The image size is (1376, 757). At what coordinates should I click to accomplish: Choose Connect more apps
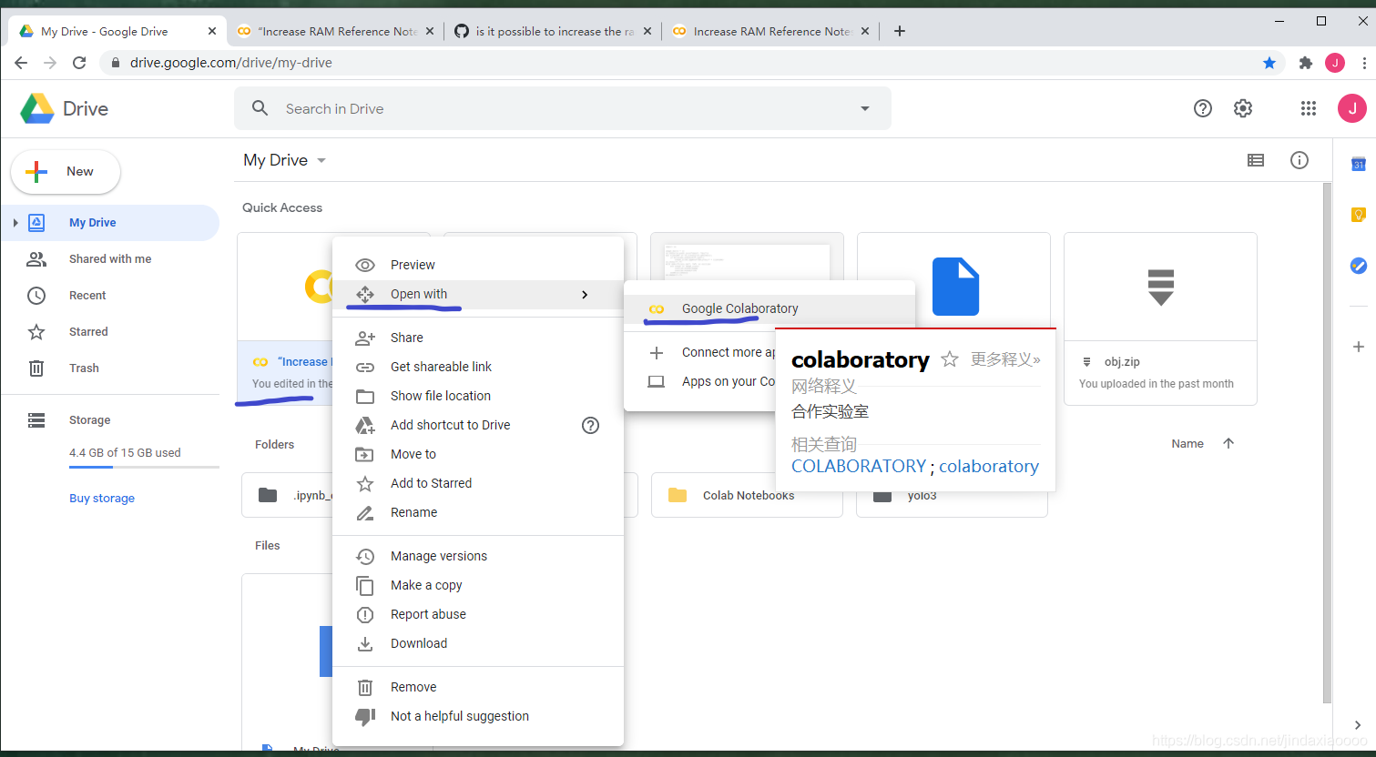(700, 352)
